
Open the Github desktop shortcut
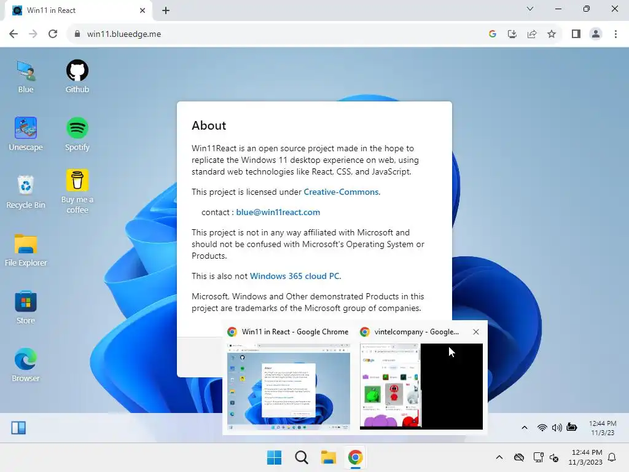click(x=77, y=77)
